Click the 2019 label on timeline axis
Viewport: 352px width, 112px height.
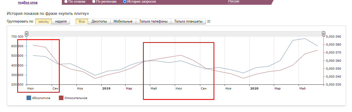[106, 88]
